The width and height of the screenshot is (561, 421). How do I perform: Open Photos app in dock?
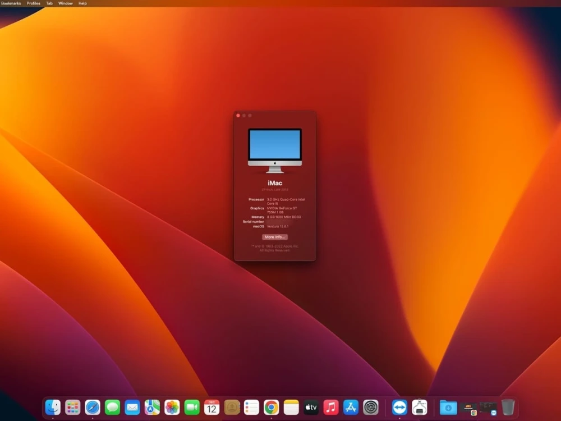tap(172, 407)
